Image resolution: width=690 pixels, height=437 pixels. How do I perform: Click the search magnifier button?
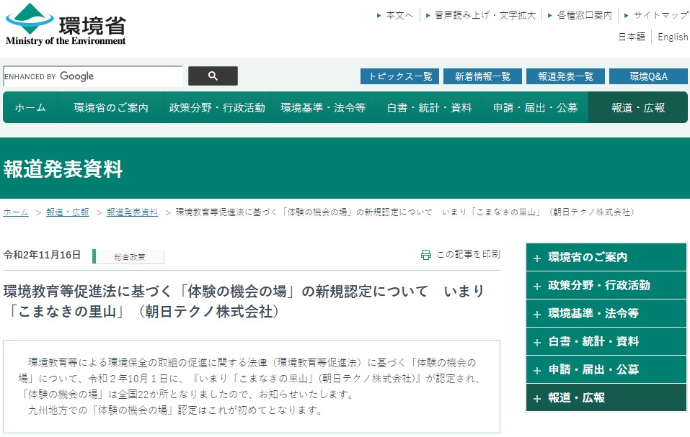[213, 76]
